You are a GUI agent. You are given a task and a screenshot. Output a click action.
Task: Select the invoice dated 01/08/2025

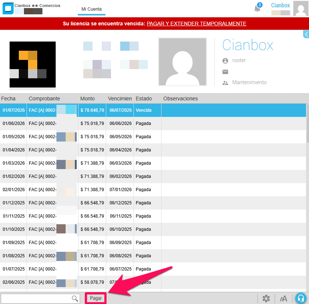[153, 255]
